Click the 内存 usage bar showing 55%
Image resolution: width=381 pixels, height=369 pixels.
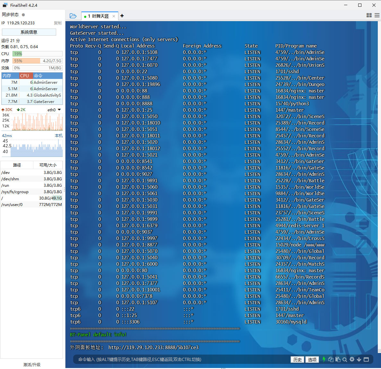click(x=38, y=61)
